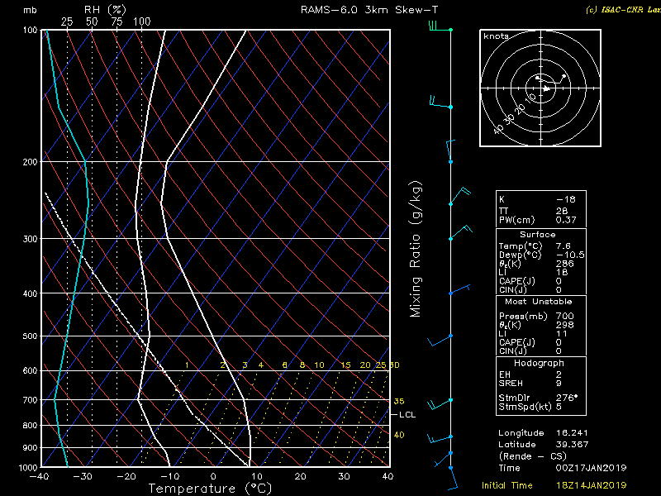
Task: Click the '-20' temperature axis label
Action: (126, 477)
